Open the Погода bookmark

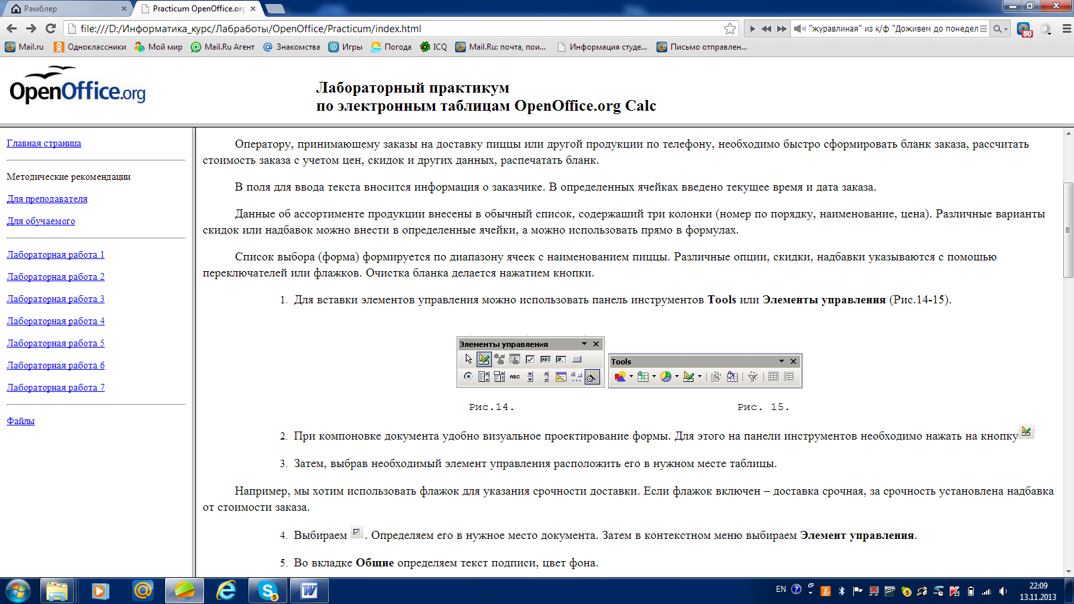click(x=391, y=47)
